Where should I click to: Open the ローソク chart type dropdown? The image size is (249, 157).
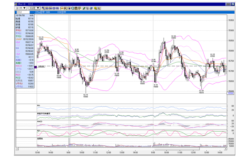tap(21, 8)
